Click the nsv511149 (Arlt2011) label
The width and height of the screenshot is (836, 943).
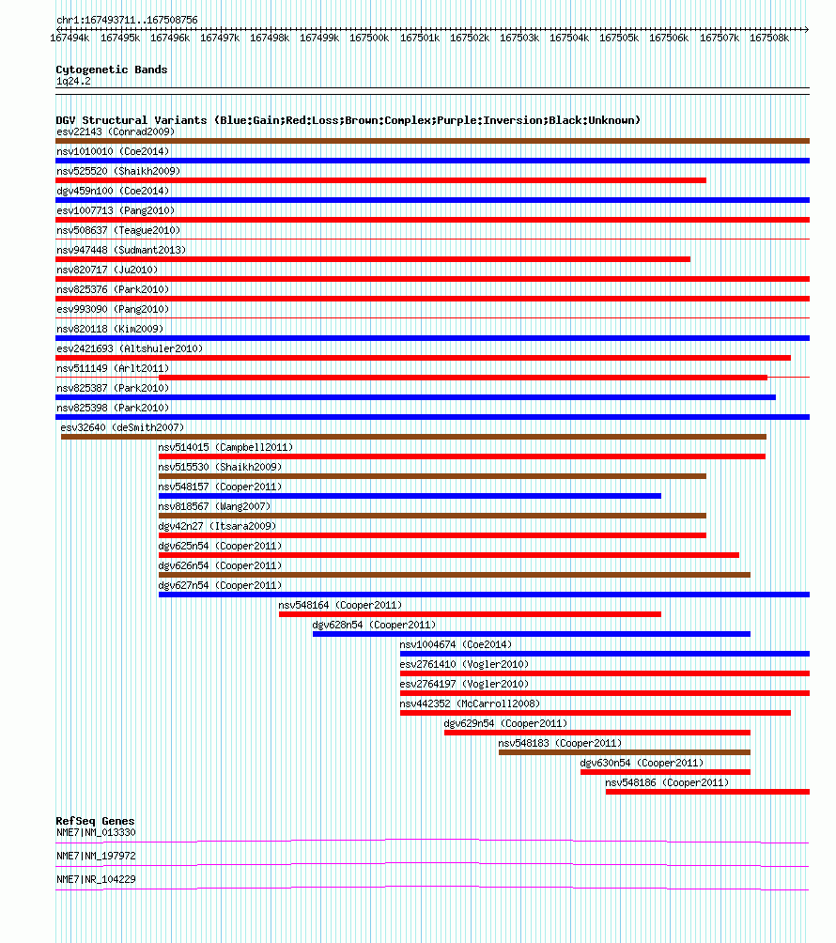click(x=113, y=369)
